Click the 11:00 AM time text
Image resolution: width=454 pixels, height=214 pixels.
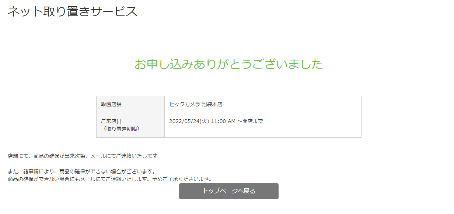(x=223, y=121)
